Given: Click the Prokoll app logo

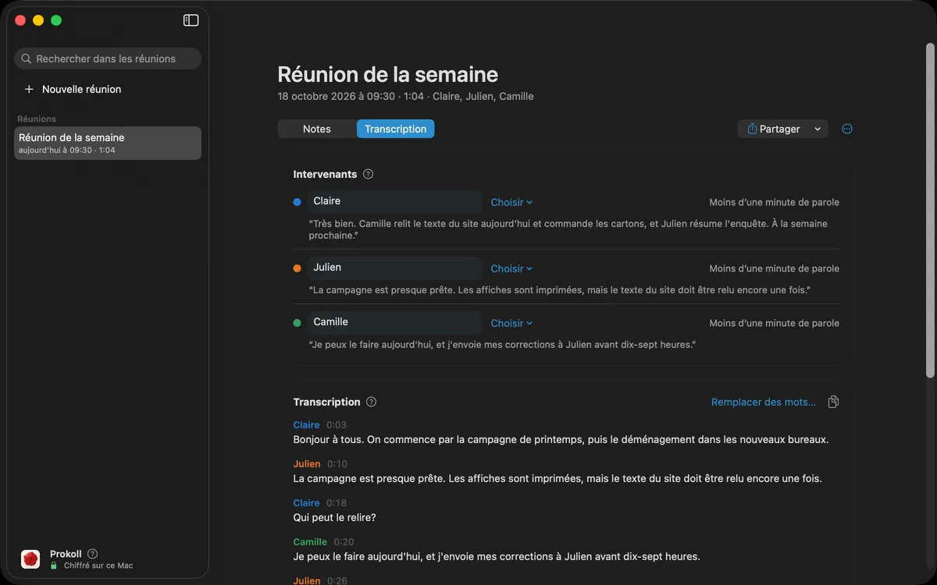Looking at the screenshot, I should click(30, 558).
